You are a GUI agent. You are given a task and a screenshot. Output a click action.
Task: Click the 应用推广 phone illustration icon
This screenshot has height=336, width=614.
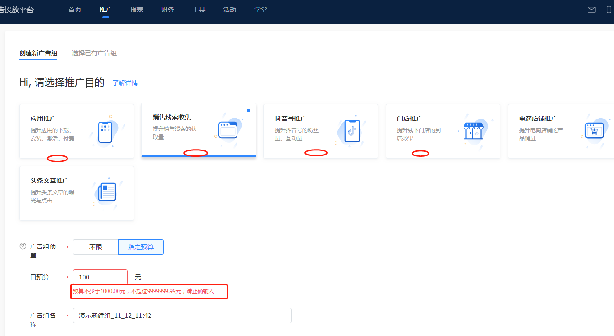[105, 132]
